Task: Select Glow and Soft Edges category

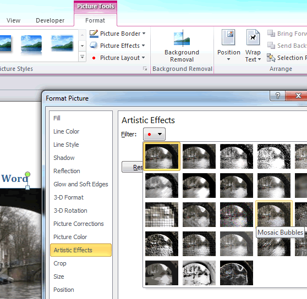Action: (81, 184)
